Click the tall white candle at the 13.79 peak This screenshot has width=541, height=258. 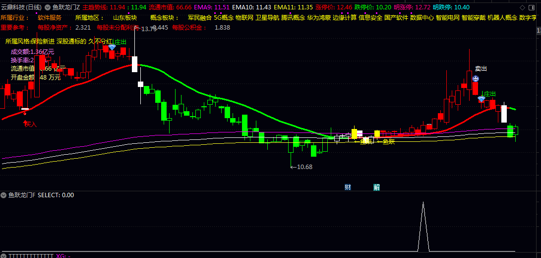(x=134, y=64)
